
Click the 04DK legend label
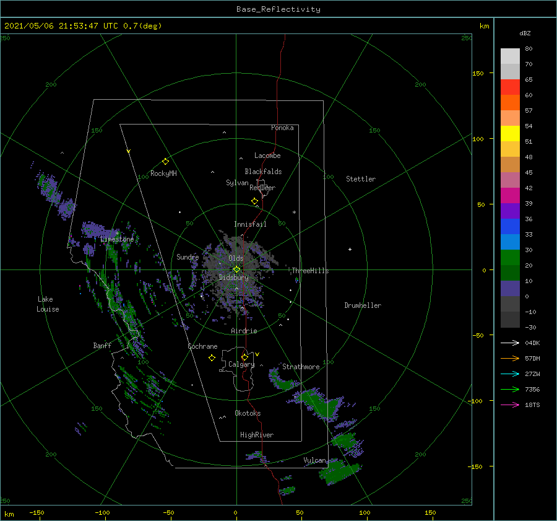click(x=532, y=343)
